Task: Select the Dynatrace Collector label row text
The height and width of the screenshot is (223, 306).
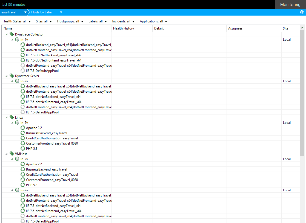Action: 29,34
